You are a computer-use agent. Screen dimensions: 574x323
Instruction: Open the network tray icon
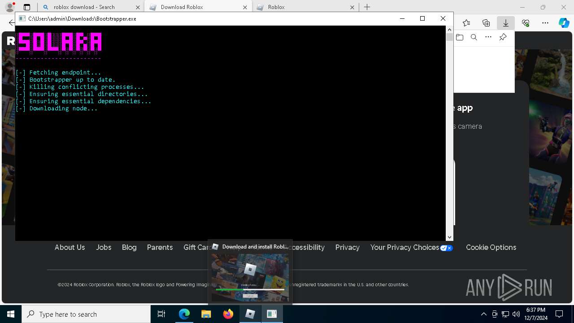(x=505, y=314)
